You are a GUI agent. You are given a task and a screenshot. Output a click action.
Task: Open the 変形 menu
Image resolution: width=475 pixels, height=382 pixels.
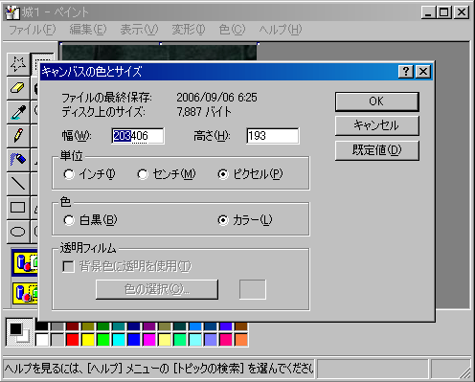pos(189,30)
